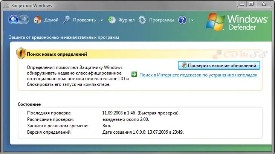The image size is (275, 154).
Task: Minimize the Защитник Windows window
Action: point(242,4)
